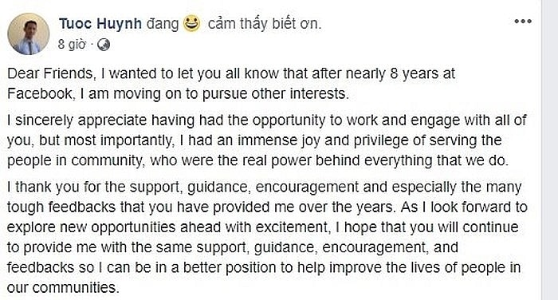Open the three-dot post options menu
The height and width of the screenshot is (300, 558).
pyautogui.click(x=523, y=22)
